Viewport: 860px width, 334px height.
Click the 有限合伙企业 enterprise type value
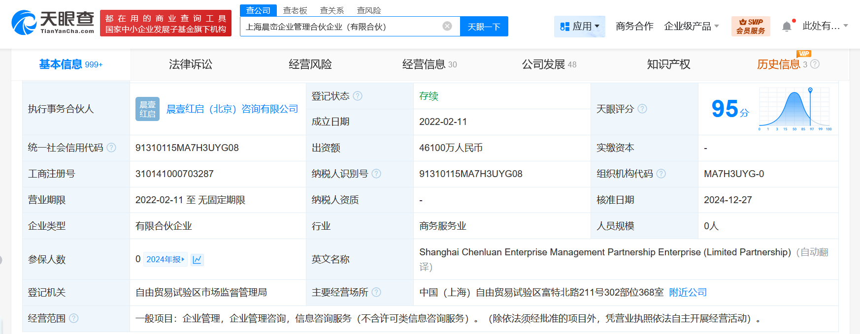pos(164,226)
